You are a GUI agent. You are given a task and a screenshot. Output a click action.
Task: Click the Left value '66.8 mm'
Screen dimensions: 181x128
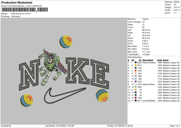pyautogui.click(x=146, y=30)
